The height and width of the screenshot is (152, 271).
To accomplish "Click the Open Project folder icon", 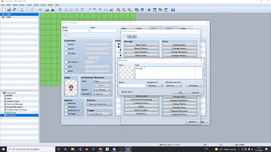I will click(9, 10).
